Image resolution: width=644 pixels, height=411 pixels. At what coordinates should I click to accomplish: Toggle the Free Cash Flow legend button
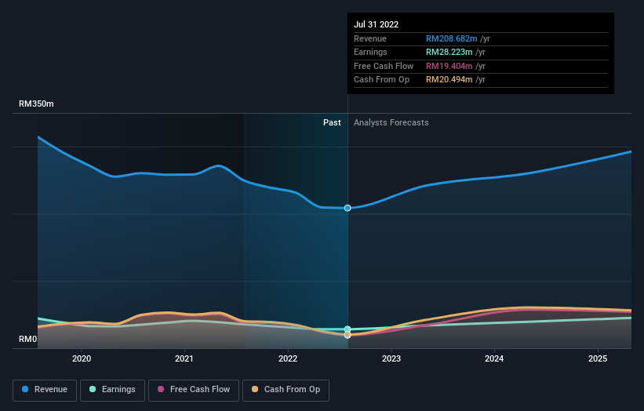[194, 390]
